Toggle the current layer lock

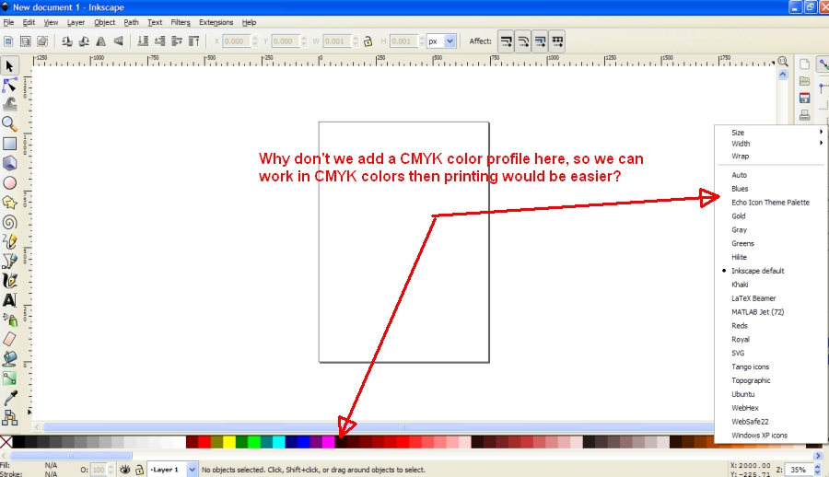[138, 470]
